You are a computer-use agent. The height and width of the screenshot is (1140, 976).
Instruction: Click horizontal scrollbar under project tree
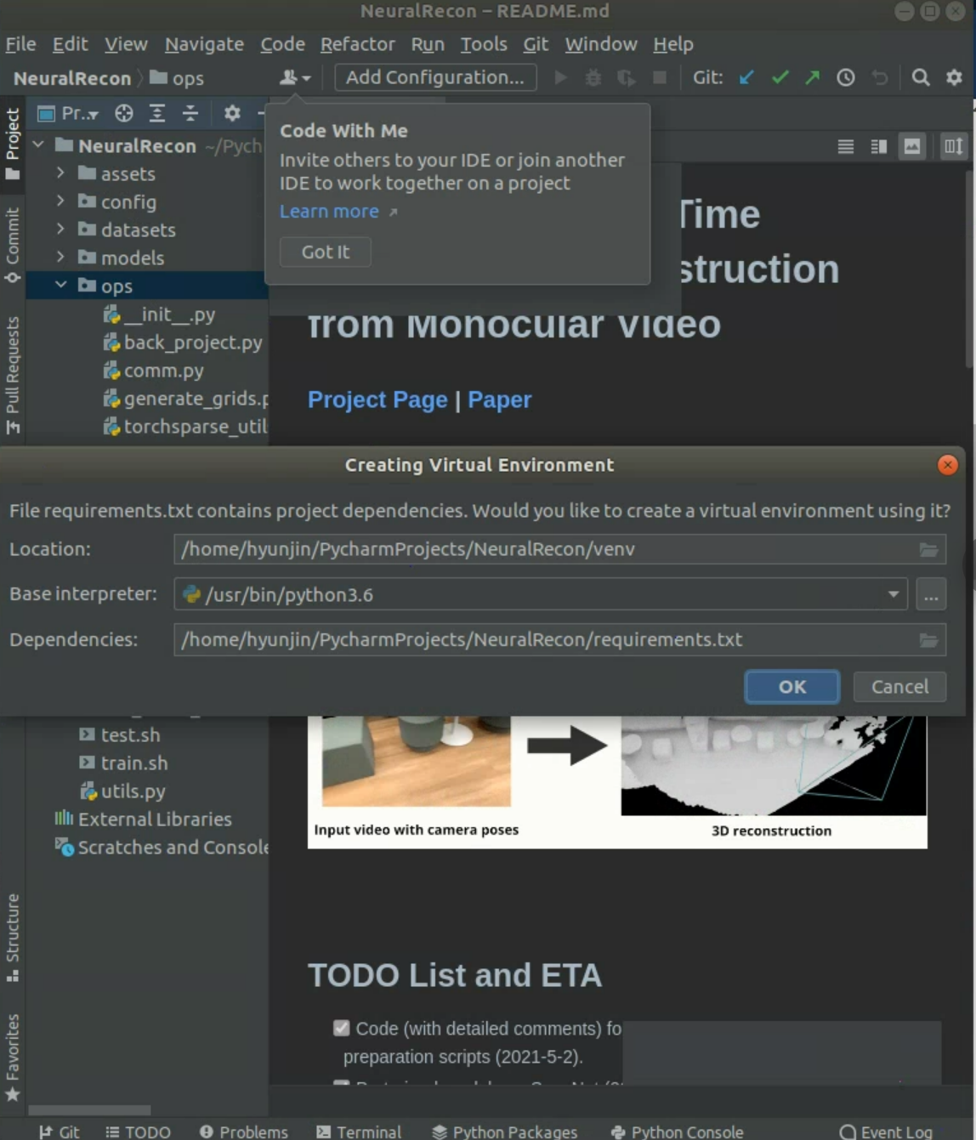pos(89,1110)
